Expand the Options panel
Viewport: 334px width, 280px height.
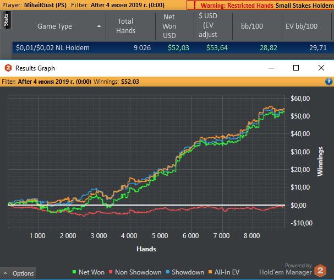(18, 273)
